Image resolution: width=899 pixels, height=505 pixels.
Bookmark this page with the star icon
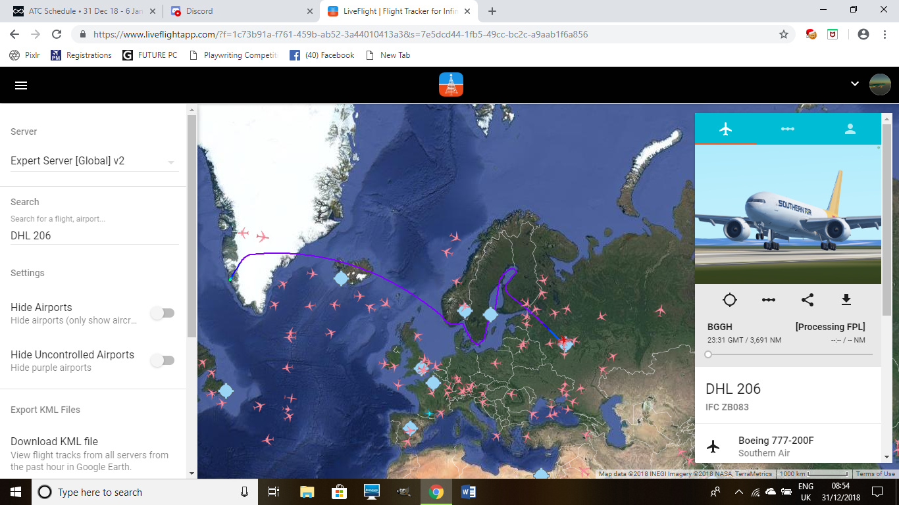point(783,34)
